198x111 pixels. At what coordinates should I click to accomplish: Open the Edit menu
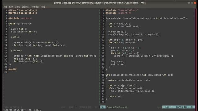tap(11, 7)
